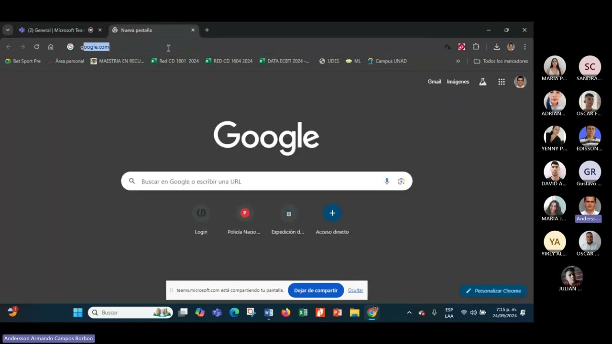Open the Google account avatar on page
The image size is (612, 344).
click(520, 82)
